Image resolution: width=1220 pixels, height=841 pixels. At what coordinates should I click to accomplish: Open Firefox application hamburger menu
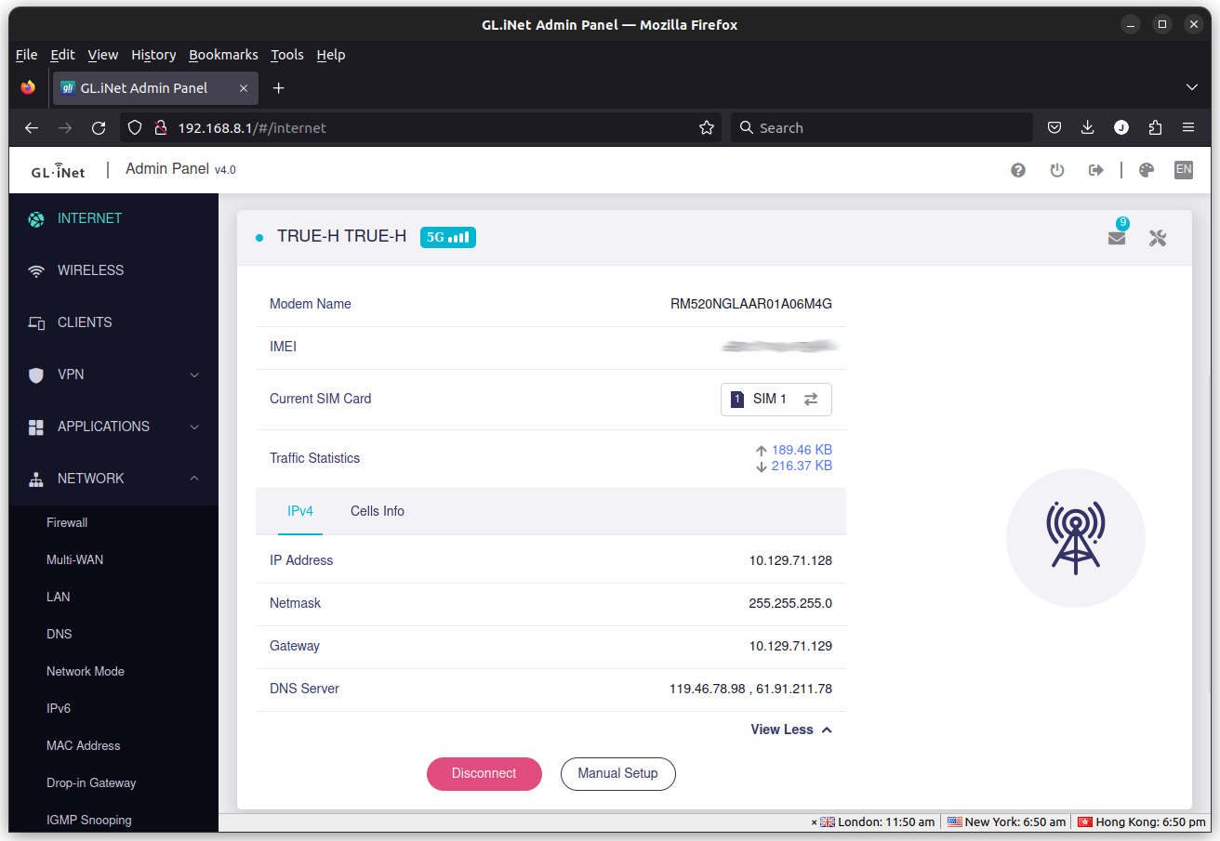coord(1188,128)
